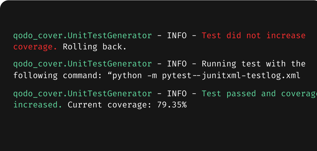Click qodo_cover.UnitTestGenerator in the second log entry
This screenshot has height=151, width=317.
(x=83, y=64)
